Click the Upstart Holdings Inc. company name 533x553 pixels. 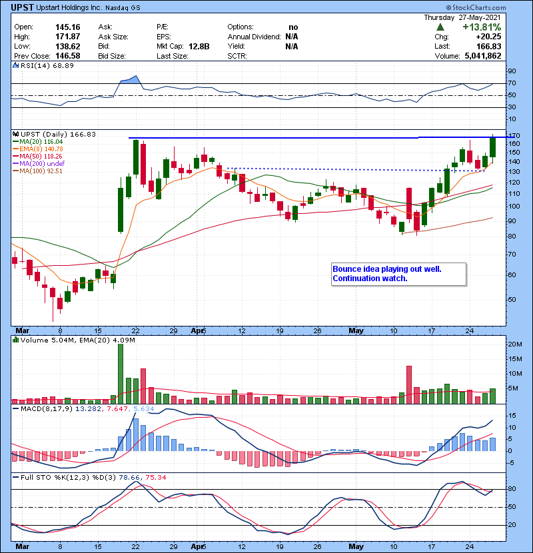click(x=69, y=7)
